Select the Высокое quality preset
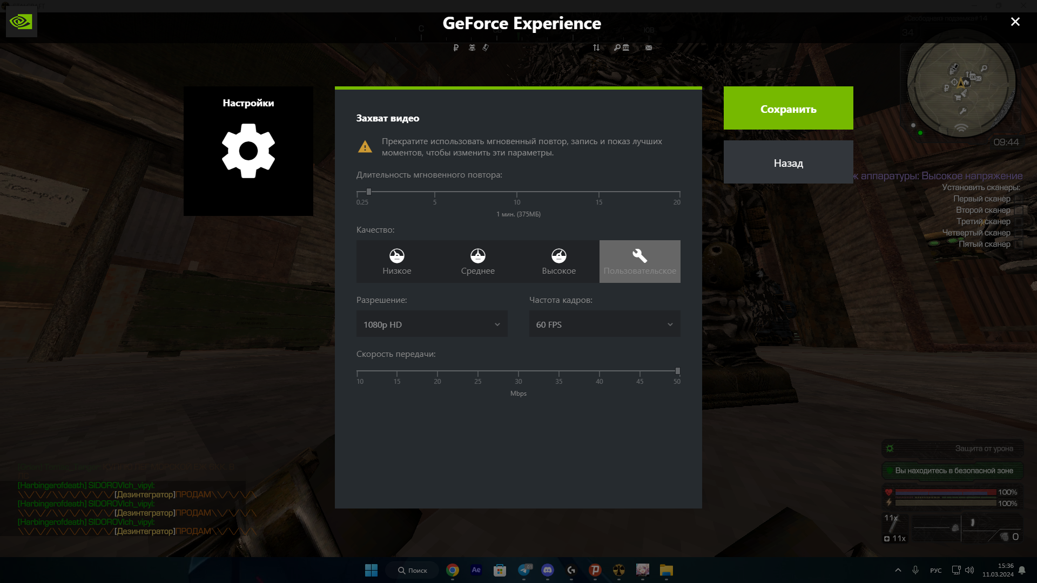The height and width of the screenshot is (583, 1037). tap(559, 261)
